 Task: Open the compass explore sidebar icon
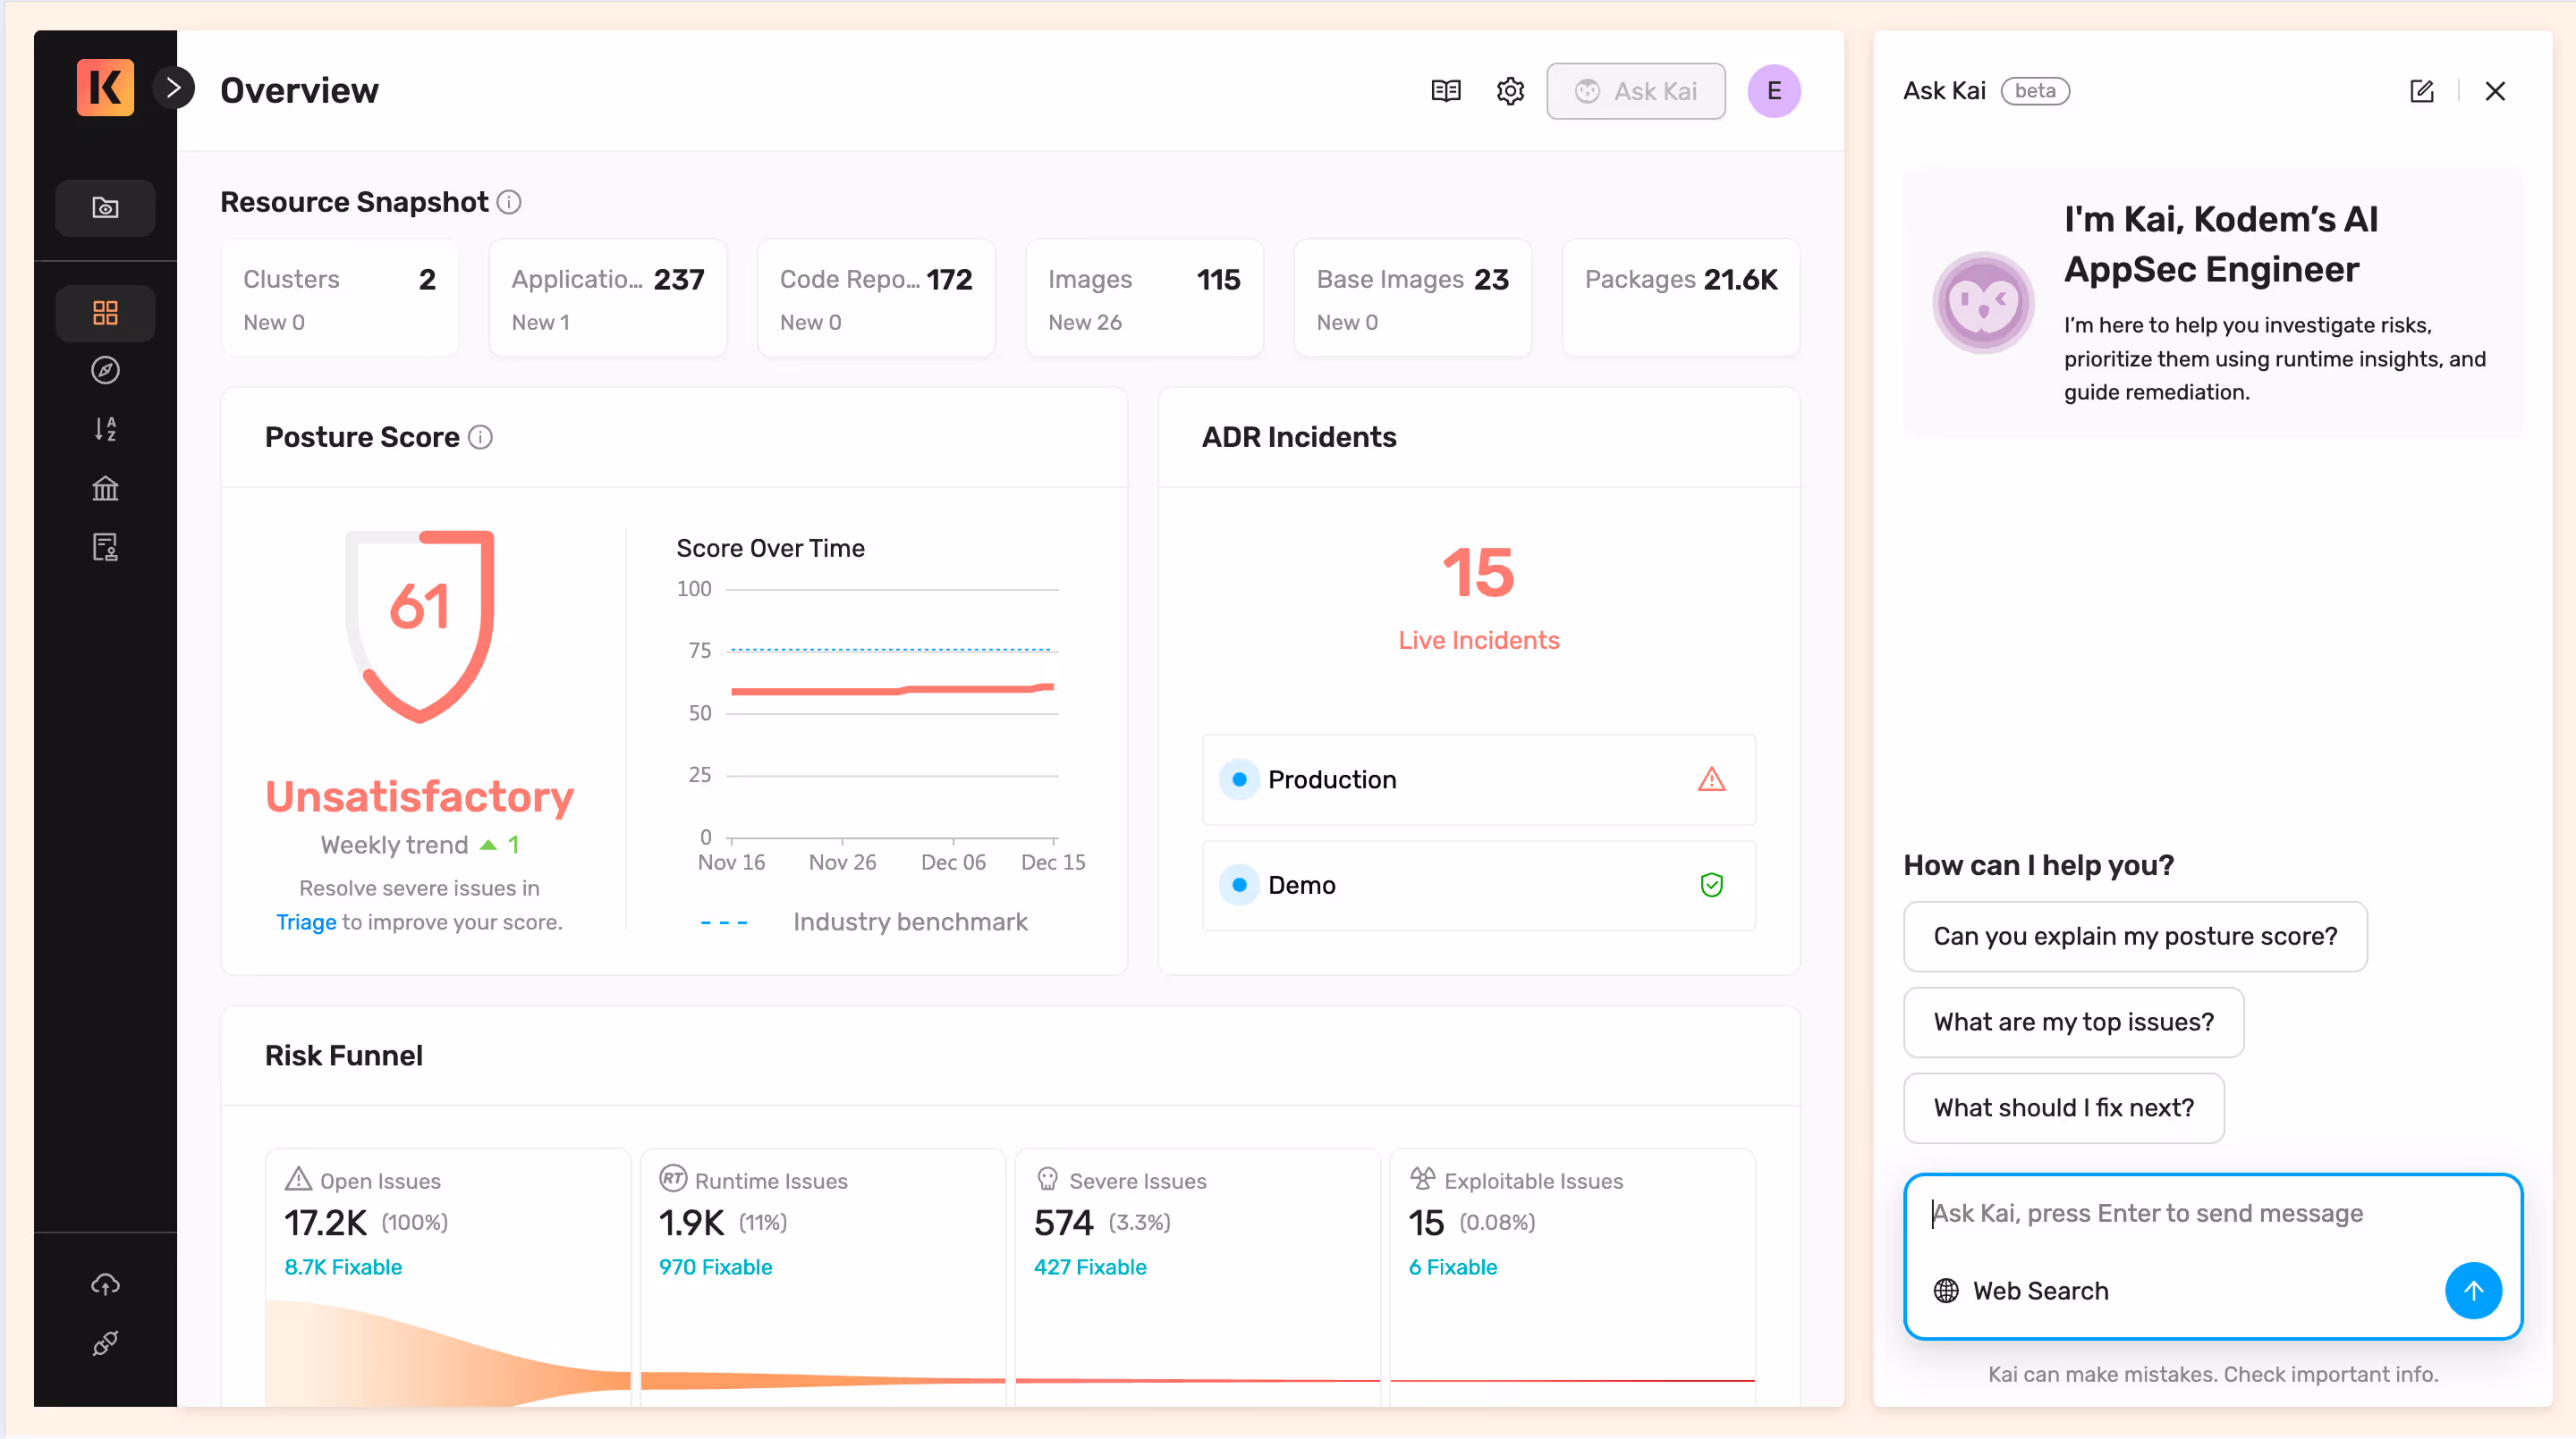(x=105, y=371)
